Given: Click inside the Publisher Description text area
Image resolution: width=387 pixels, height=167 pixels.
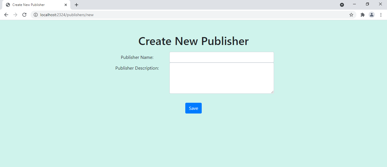Looking at the screenshot, I should pos(221,78).
